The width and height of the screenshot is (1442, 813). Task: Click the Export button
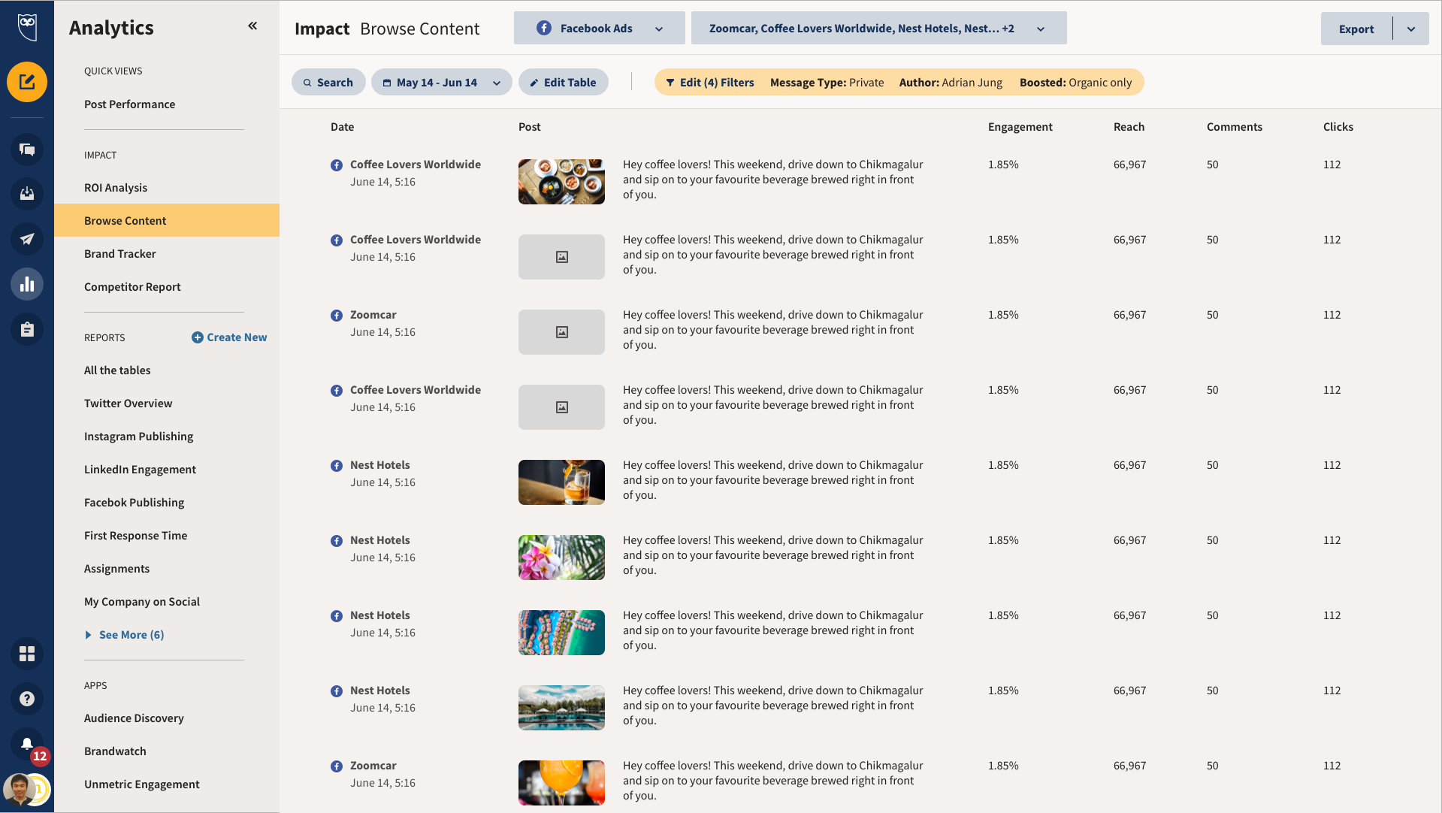click(x=1356, y=29)
